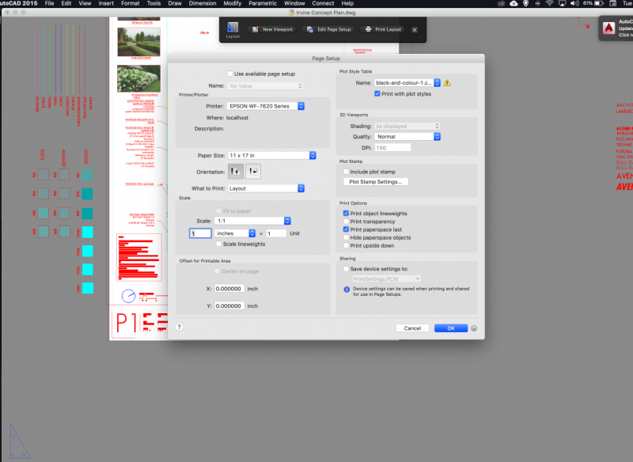Open the Dimension menu
Viewport: 633px width, 462px height.
click(203, 3)
